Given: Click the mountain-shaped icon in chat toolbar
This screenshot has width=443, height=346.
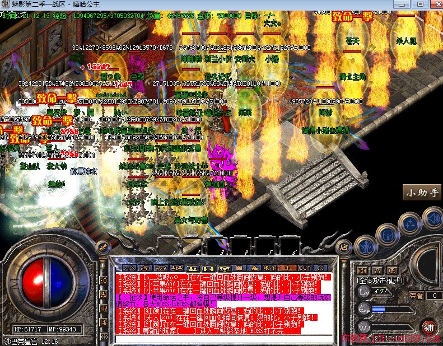Looking at the screenshot, I should (x=129, y=268).
